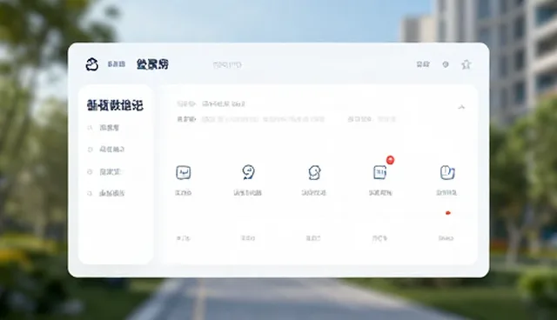
Task: Open the clipboard icon at the row's end
Action: pyautogui.click(x=447, y=172)
